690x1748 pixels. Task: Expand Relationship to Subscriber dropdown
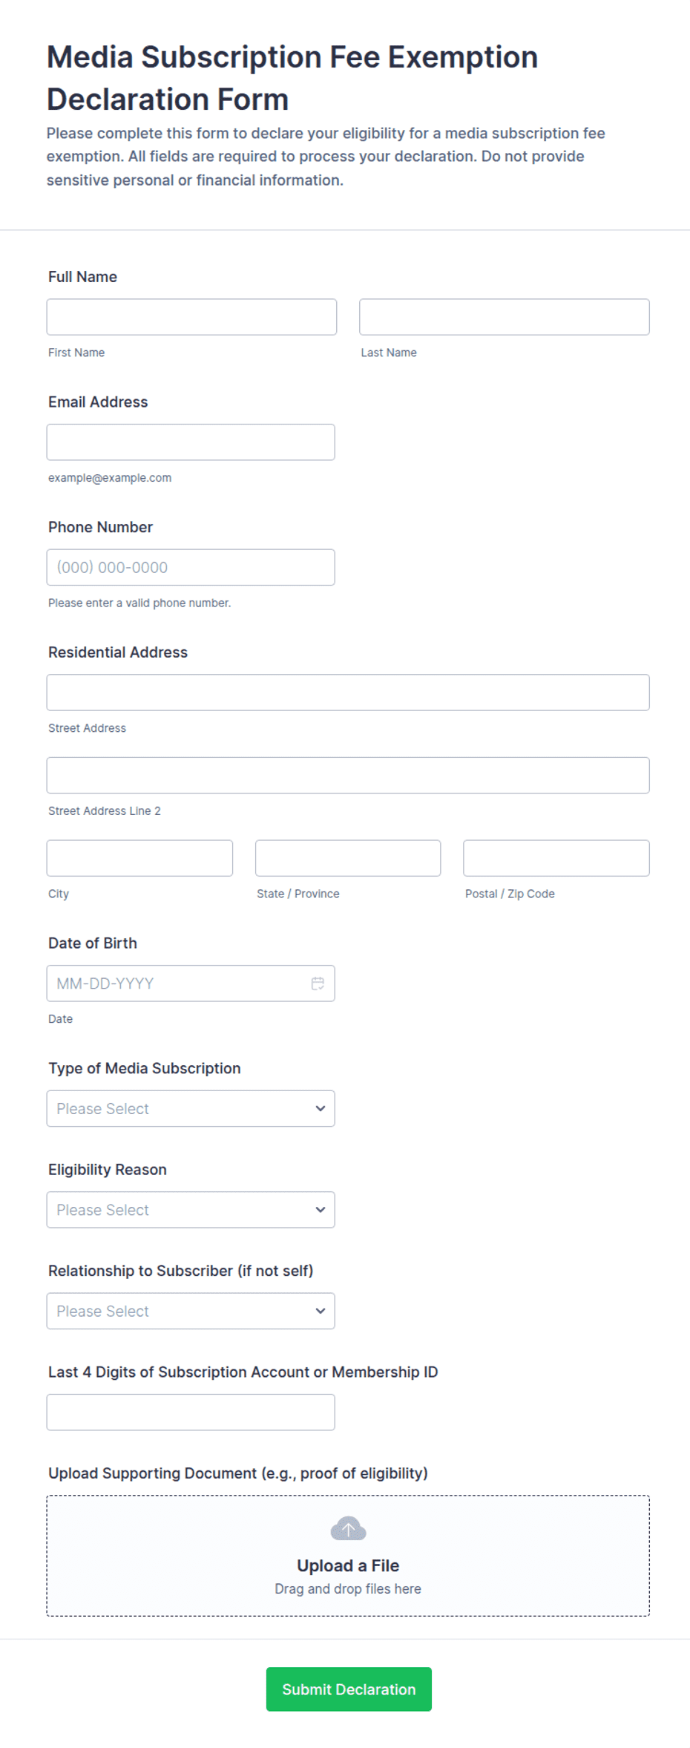[191, 1311]
